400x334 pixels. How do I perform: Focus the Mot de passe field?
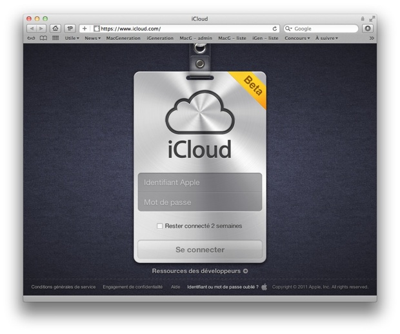point(200,202)
